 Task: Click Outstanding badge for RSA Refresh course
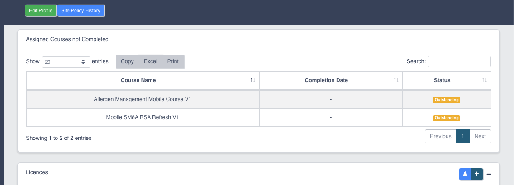(x=447, y=118)
